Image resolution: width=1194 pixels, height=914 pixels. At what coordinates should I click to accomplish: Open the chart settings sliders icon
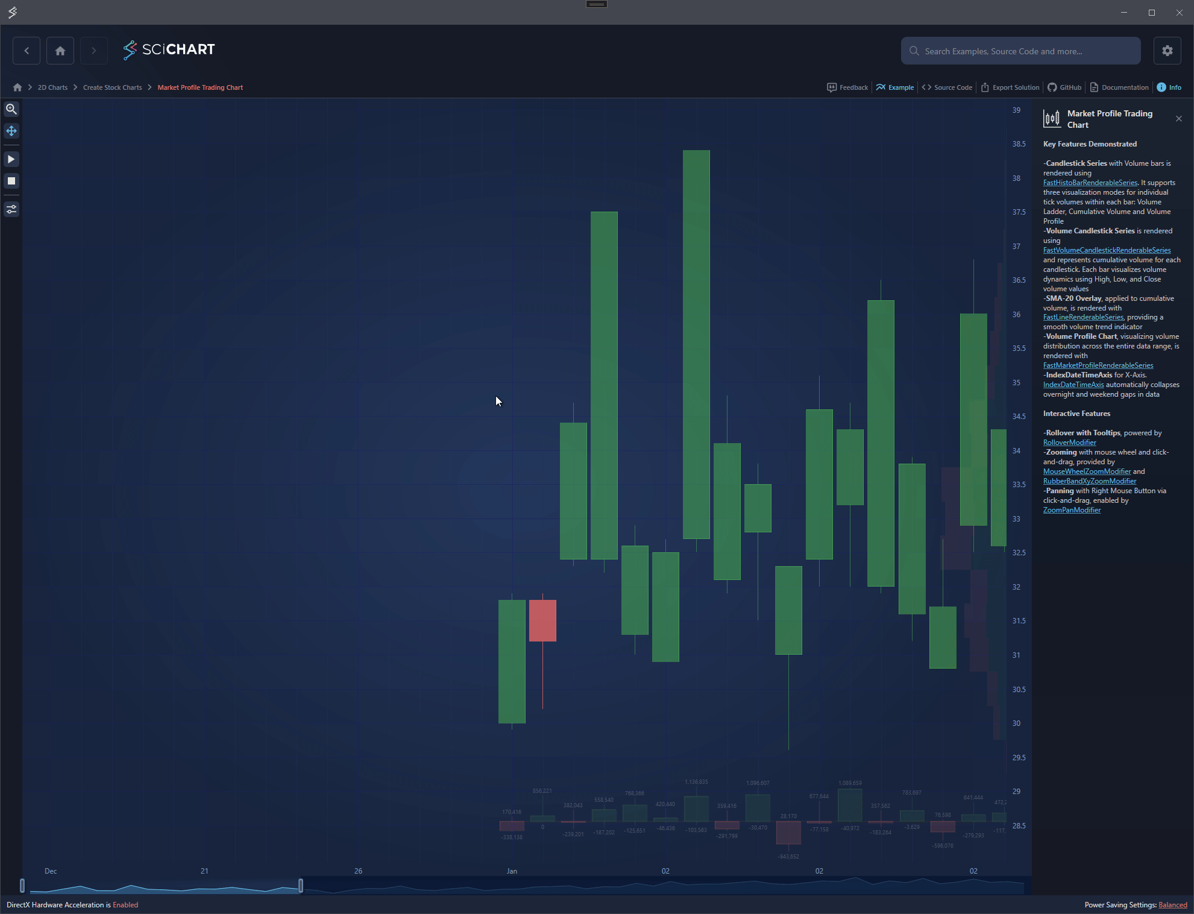tap(11, 209)
